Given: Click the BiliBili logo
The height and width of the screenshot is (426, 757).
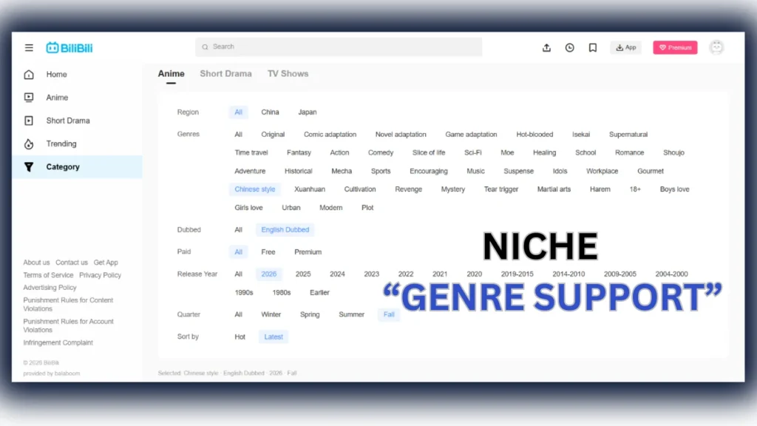Looking at the screenshot, I should click(69, 48).
